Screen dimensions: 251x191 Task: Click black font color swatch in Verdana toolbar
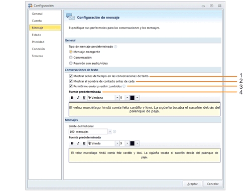click(132, 98)
